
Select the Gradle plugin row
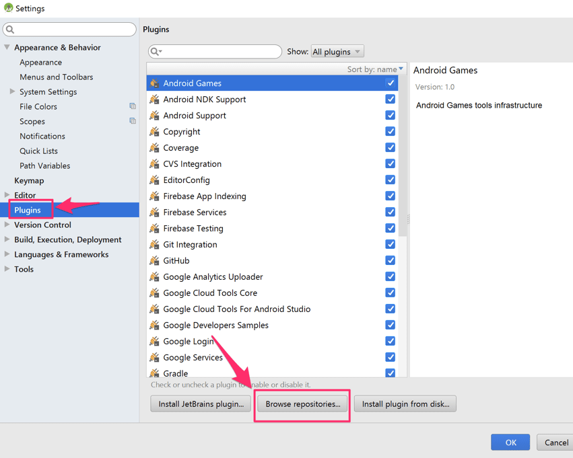272,373
